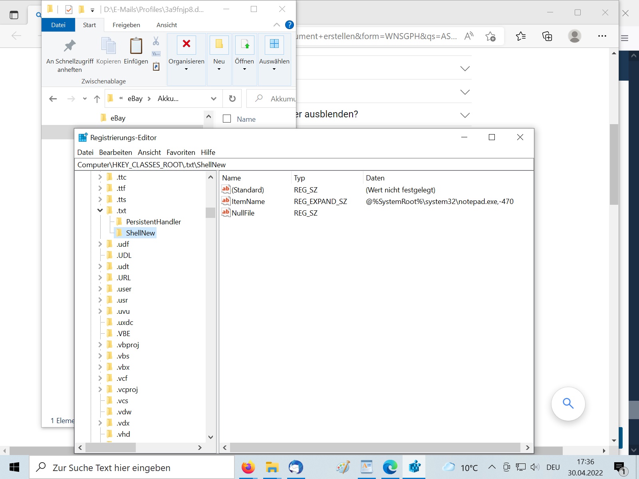
Task: Click the browser Favorites star icon
Action: tap(521, 36)
